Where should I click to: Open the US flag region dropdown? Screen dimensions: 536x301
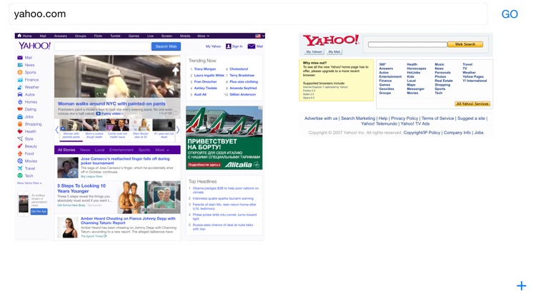[x=260, y=36]
